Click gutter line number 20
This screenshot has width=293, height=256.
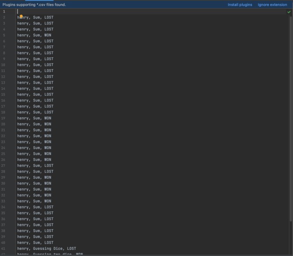coord(3,124)
